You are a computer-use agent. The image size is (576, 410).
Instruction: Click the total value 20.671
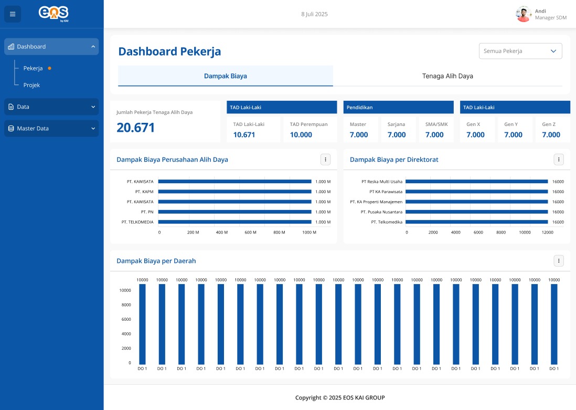coord(135,128)
